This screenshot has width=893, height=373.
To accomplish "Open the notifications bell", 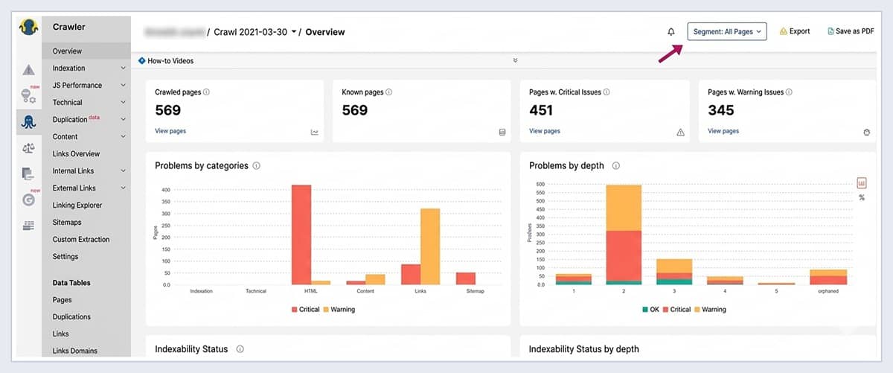I will click(x=671, y=32).
